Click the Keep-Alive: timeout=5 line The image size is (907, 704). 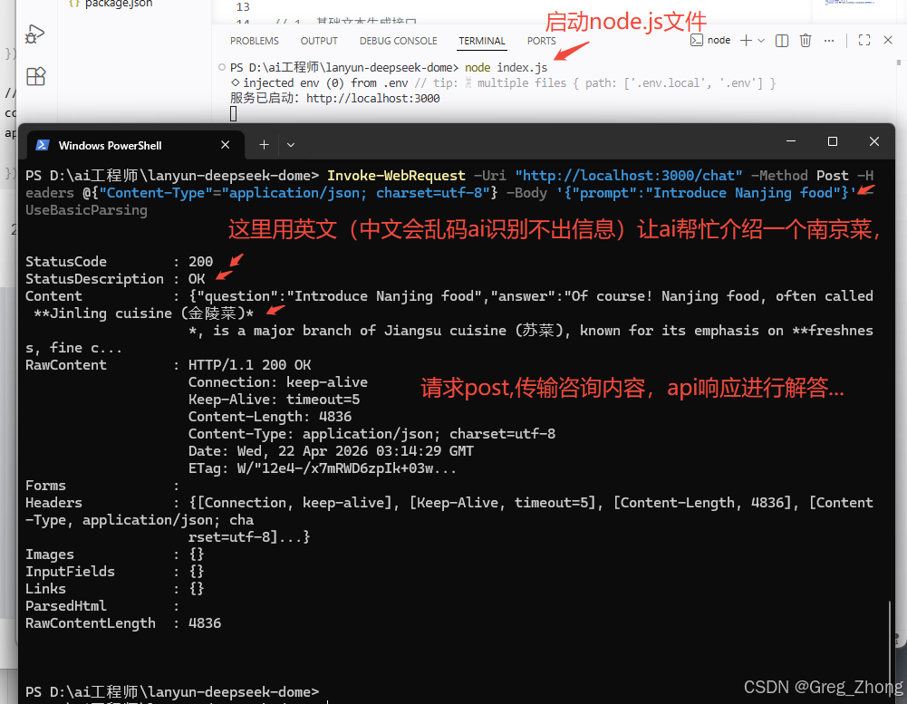pyautogui.click(x=274, y=400)
